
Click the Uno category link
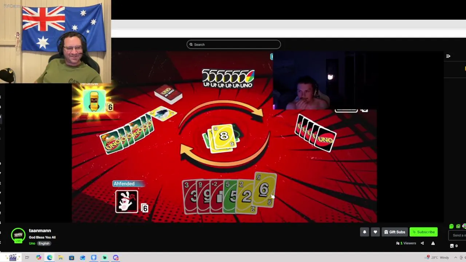(x=32, y=243)
